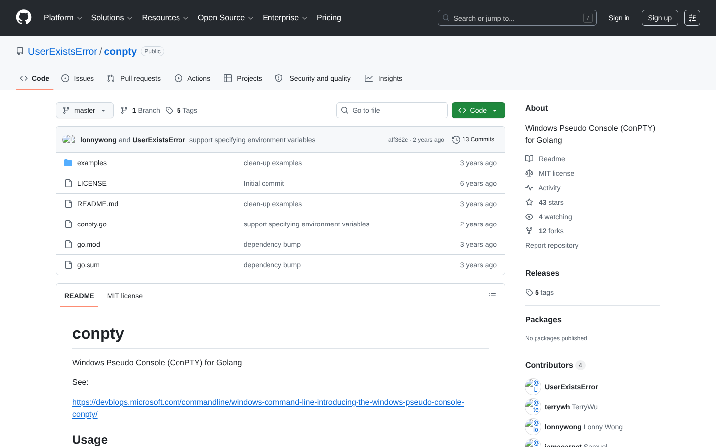The width and height of the screenshot is (716, 447).
Task: Click UserExistsError contributor avatar
Action: point(533,387)
